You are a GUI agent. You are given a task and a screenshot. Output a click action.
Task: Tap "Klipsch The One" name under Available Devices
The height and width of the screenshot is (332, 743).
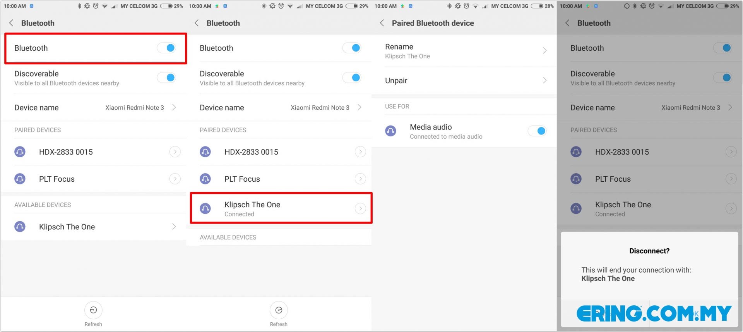pos(67,227)
